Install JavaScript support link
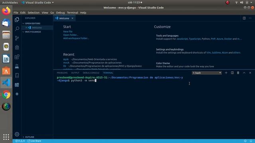This screenshot has height=143, width=255. click(182, 39)
